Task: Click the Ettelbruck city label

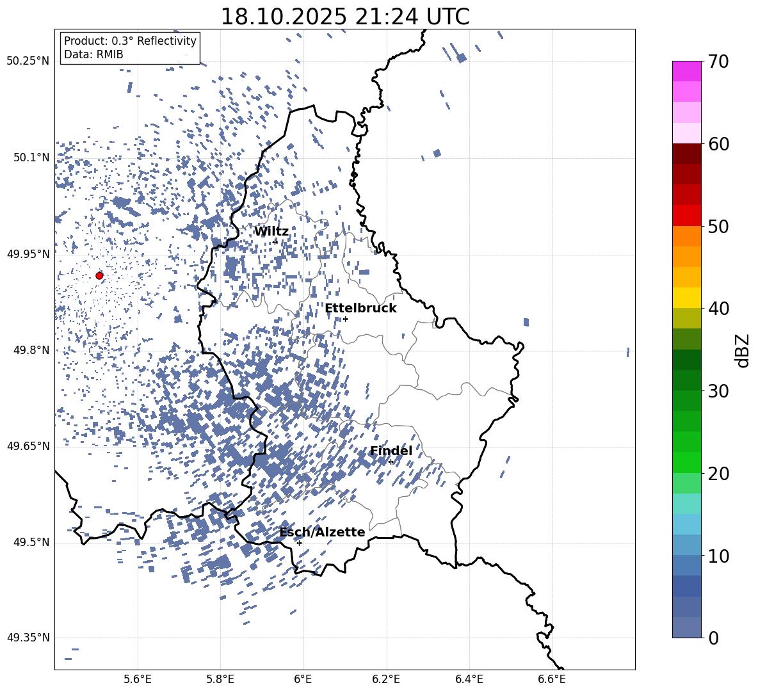Action: tap(360, 309)
